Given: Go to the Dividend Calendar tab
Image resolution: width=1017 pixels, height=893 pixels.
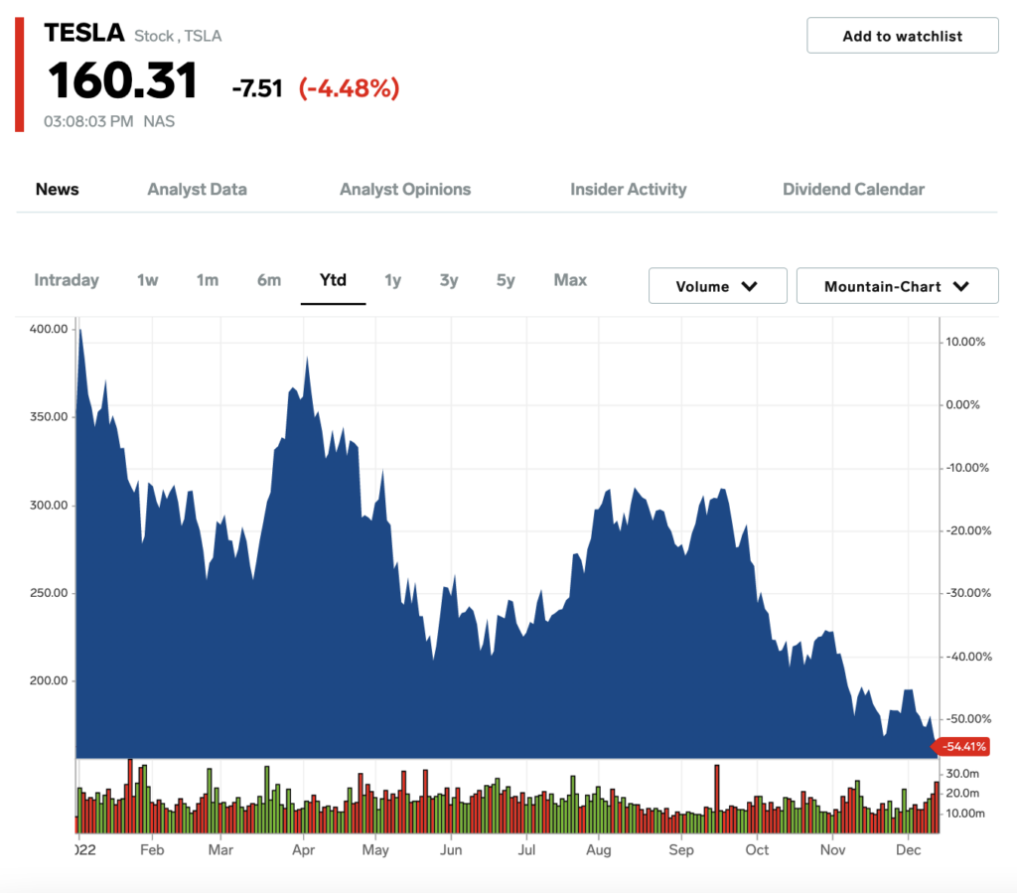Looking at the screenshot, I should click(x=853, y=190).
